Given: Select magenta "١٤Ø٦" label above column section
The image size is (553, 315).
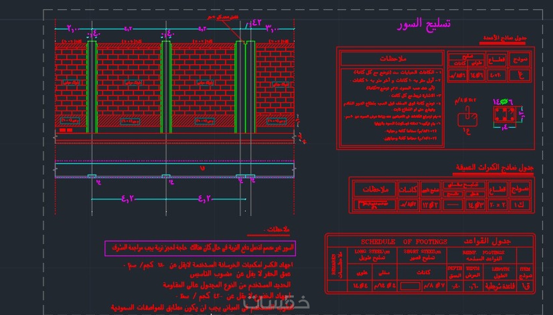Looking at the screenshot, I should [503, 102].
